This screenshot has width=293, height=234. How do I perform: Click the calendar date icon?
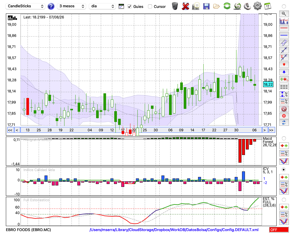pos(268,6)
